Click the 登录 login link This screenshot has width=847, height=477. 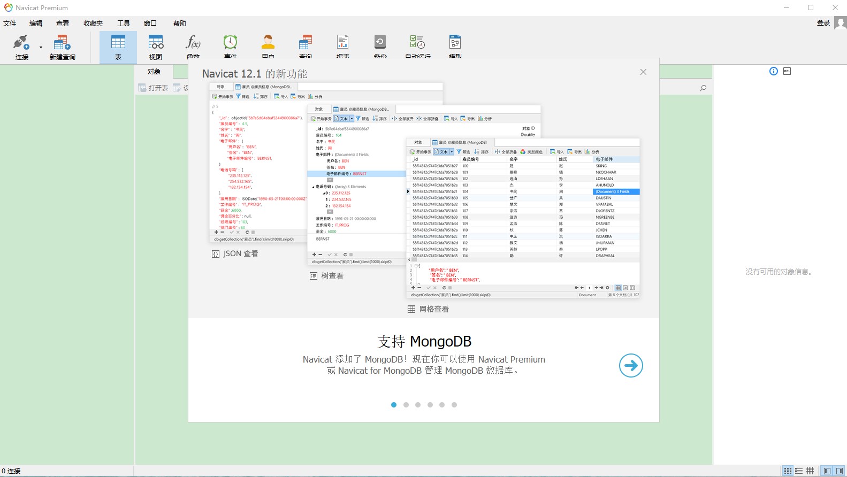823,23
